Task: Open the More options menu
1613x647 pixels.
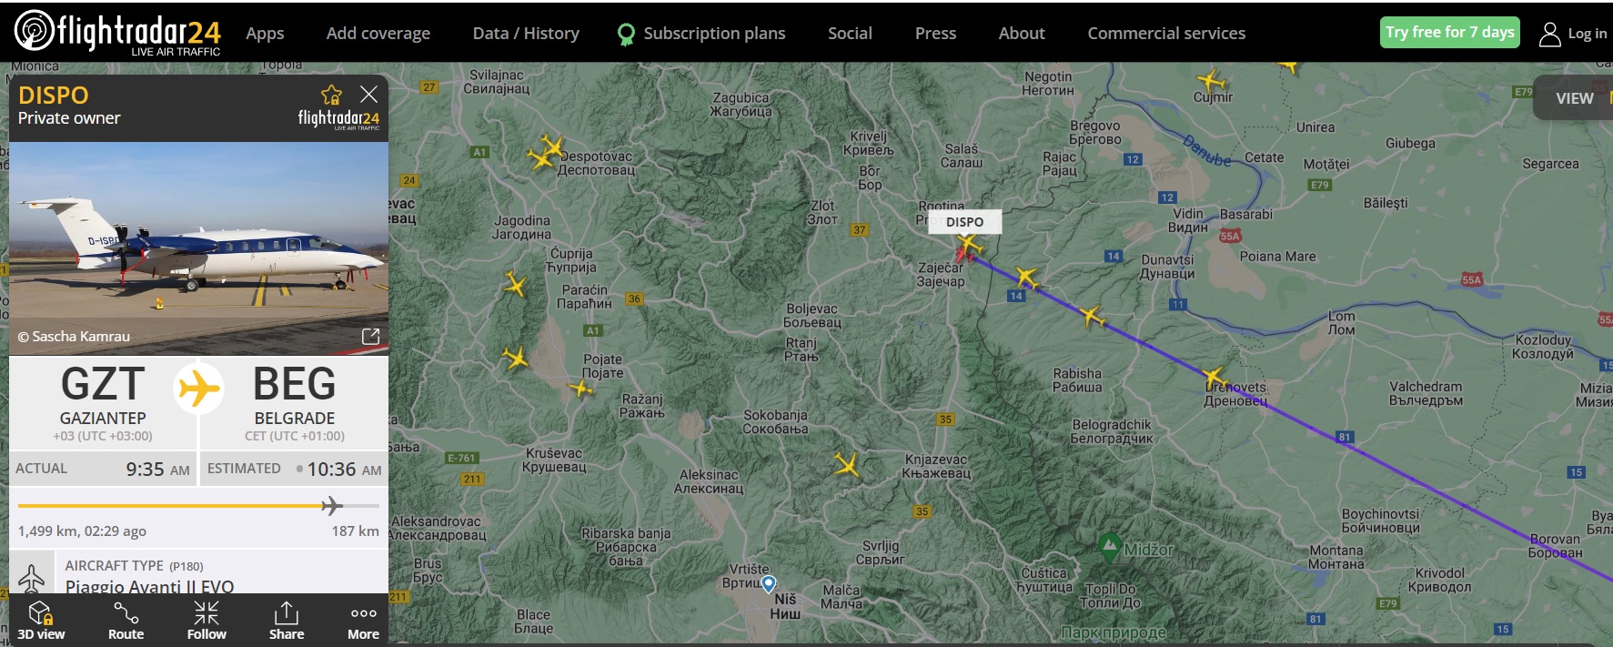Action: 363,621
